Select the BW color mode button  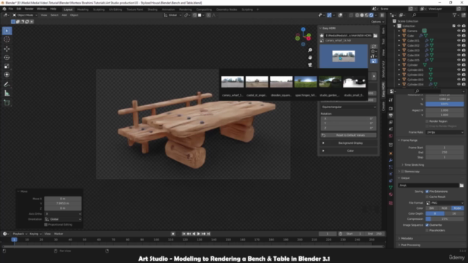point(432,208)
